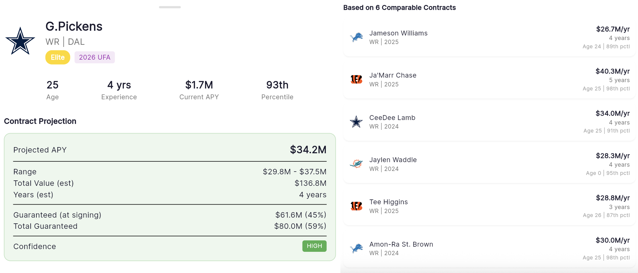The width and height of the screenshot is (638, 273).
Task: Open Tee Higgins $28.8M/yr contract card
Action: (x=489, y=206)
